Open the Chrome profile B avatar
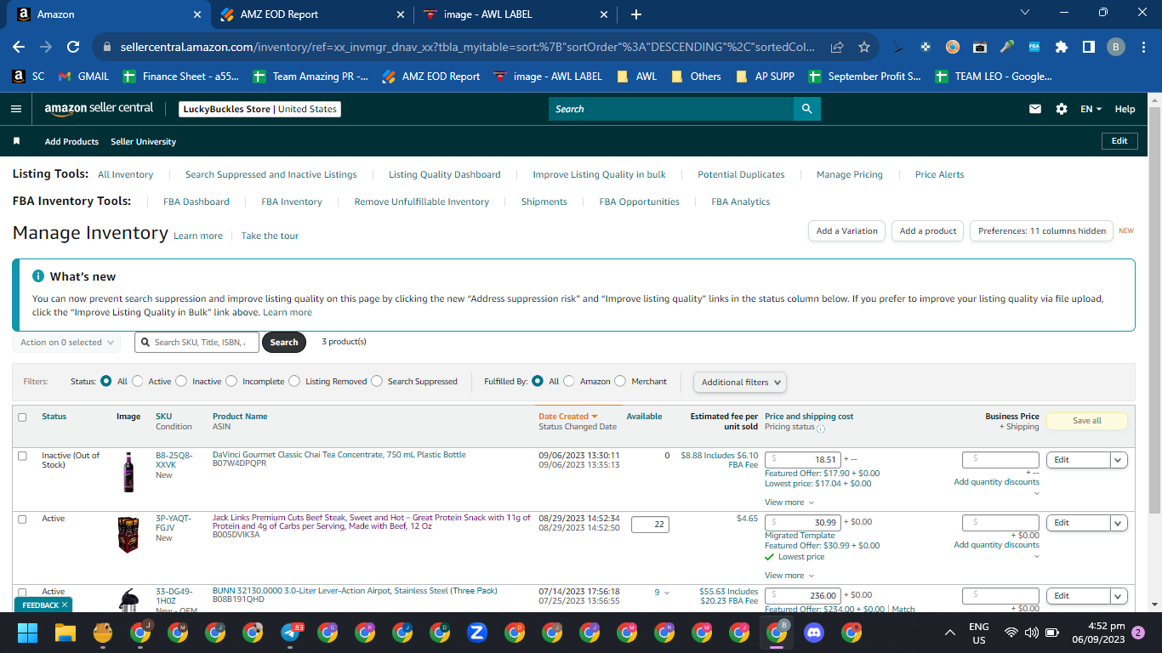1162x653 pixels. click(1116, 47)
